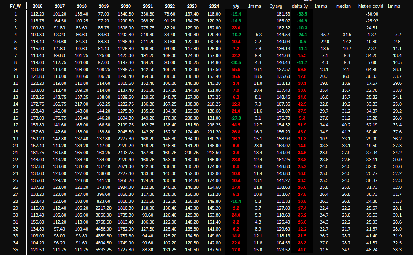Screen dimensions: 413x255
Task: Select the hist ex-covid column header
Action: click(x=371, y=6)
